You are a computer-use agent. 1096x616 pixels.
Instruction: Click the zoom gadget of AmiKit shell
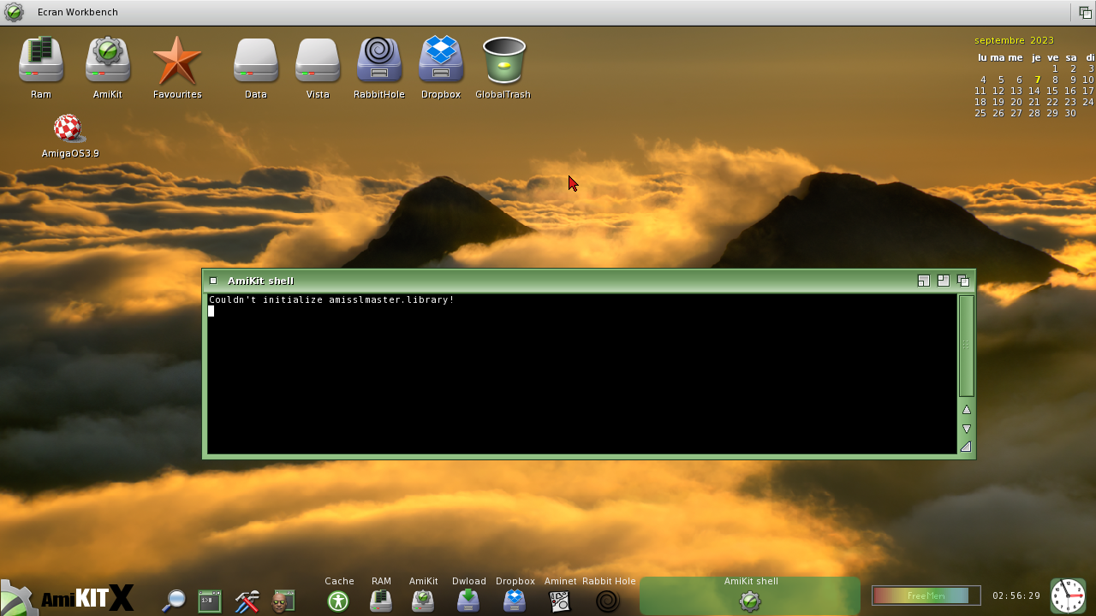point(943,281)
